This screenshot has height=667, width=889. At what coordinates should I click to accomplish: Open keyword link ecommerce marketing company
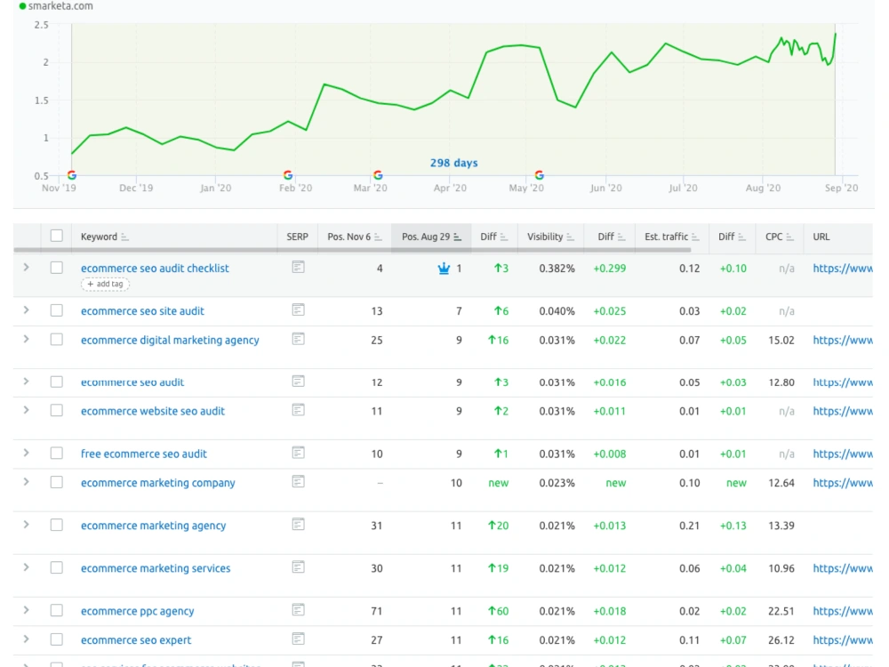(157, 483)
